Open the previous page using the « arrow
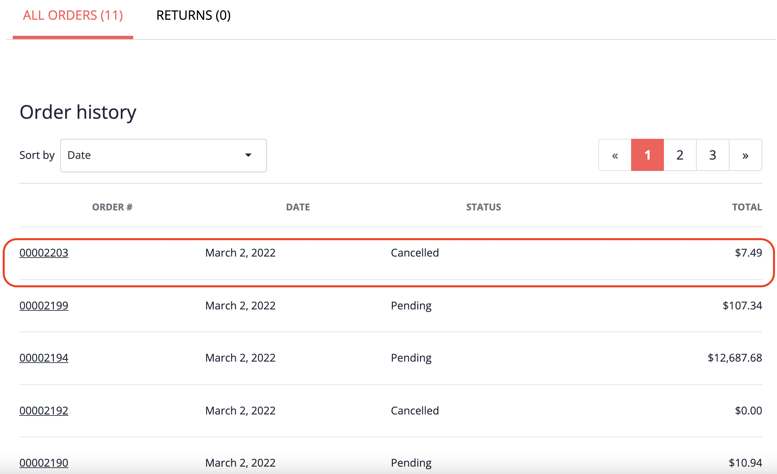This screenshot has height=474, width=777. [615, 155]
